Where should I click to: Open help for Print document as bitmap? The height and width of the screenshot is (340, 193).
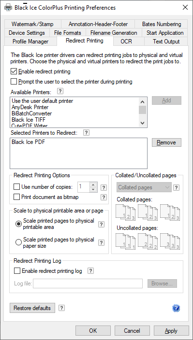104,197
